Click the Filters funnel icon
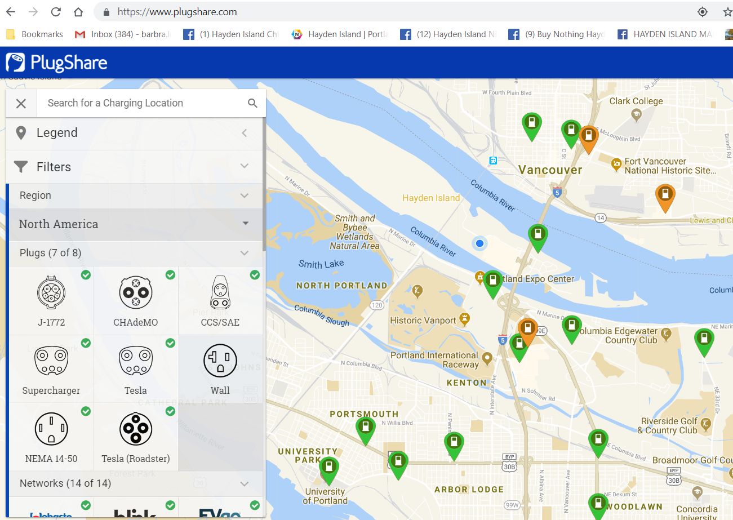This screenshot has height=520, width=733. pos(21,167)
